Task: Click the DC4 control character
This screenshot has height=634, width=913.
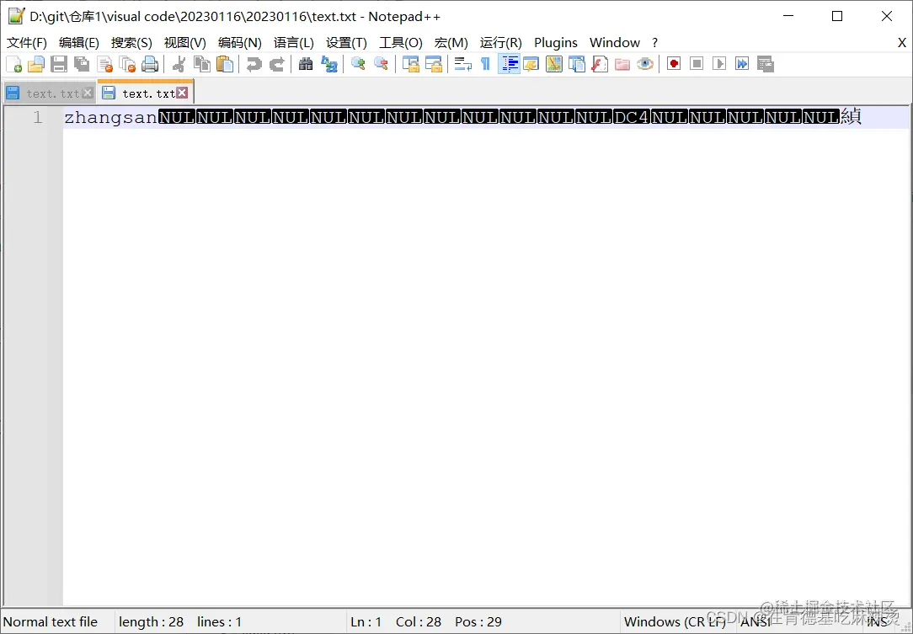Action: 632,118
